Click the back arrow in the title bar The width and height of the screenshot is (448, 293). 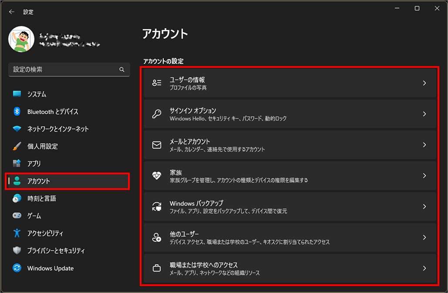[x=11, y=12]
